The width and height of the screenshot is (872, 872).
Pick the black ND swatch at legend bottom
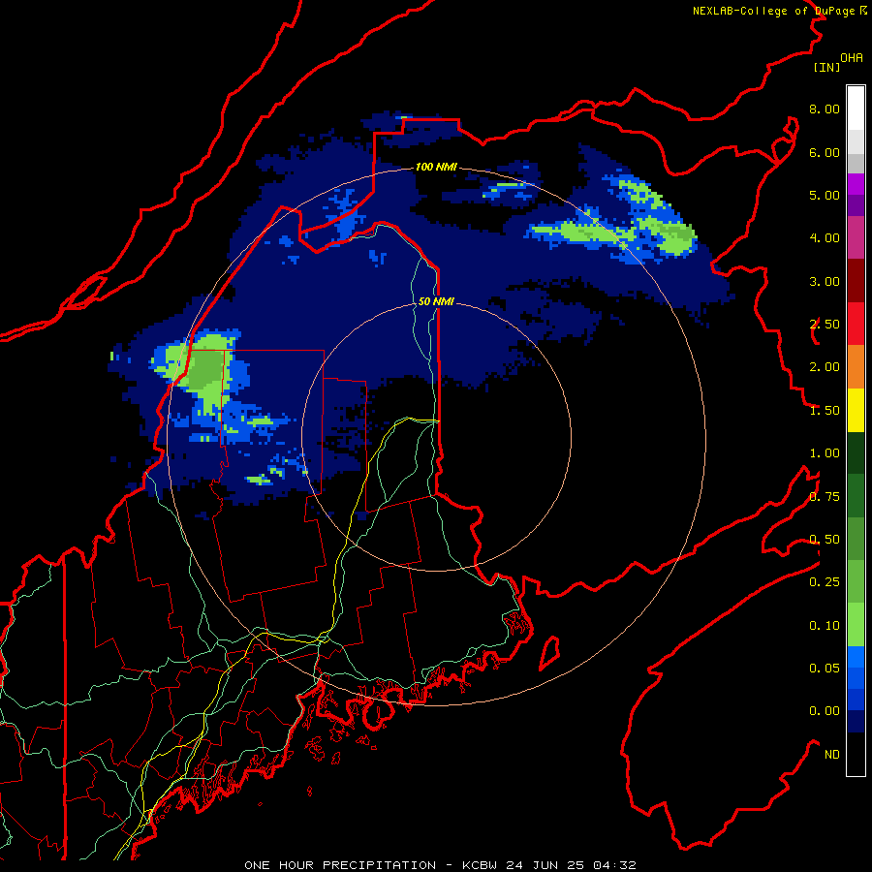tap(856, 754)
